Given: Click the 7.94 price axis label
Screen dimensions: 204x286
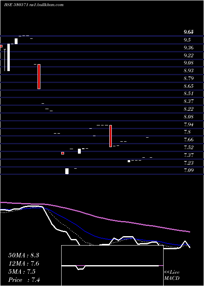Looking at the screenshot, I should tap(188, 125).
